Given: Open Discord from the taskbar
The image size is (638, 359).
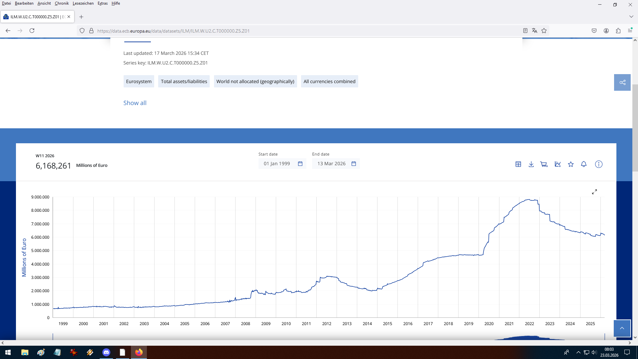Looking at the screenshot, I should (106, 352).
